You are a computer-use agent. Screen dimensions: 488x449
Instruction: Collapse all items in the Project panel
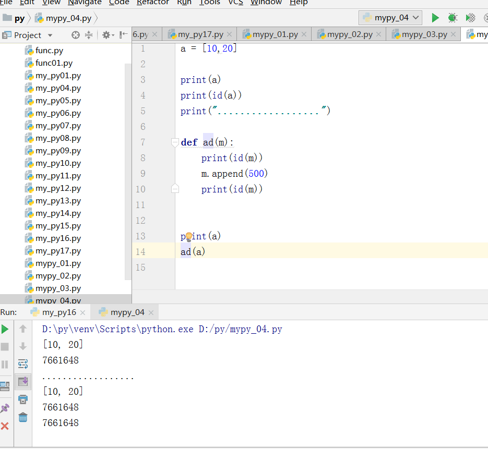click(89, 35)
